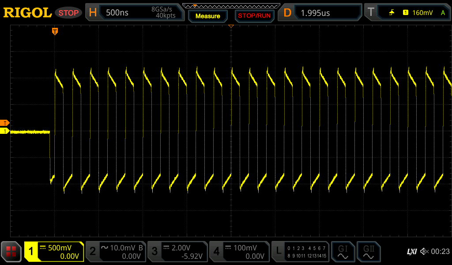452x265 pixels.
Task: Toggle acquisition with STOP/RUN button
Action: point(254,16)
